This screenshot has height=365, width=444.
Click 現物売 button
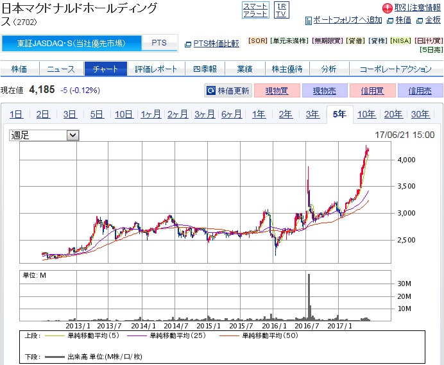[325, 90]
